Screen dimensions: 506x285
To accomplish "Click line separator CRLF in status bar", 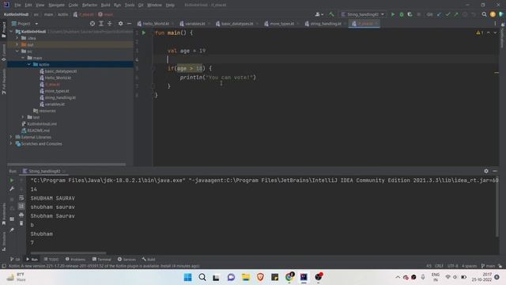I will [x=439, y=266].
